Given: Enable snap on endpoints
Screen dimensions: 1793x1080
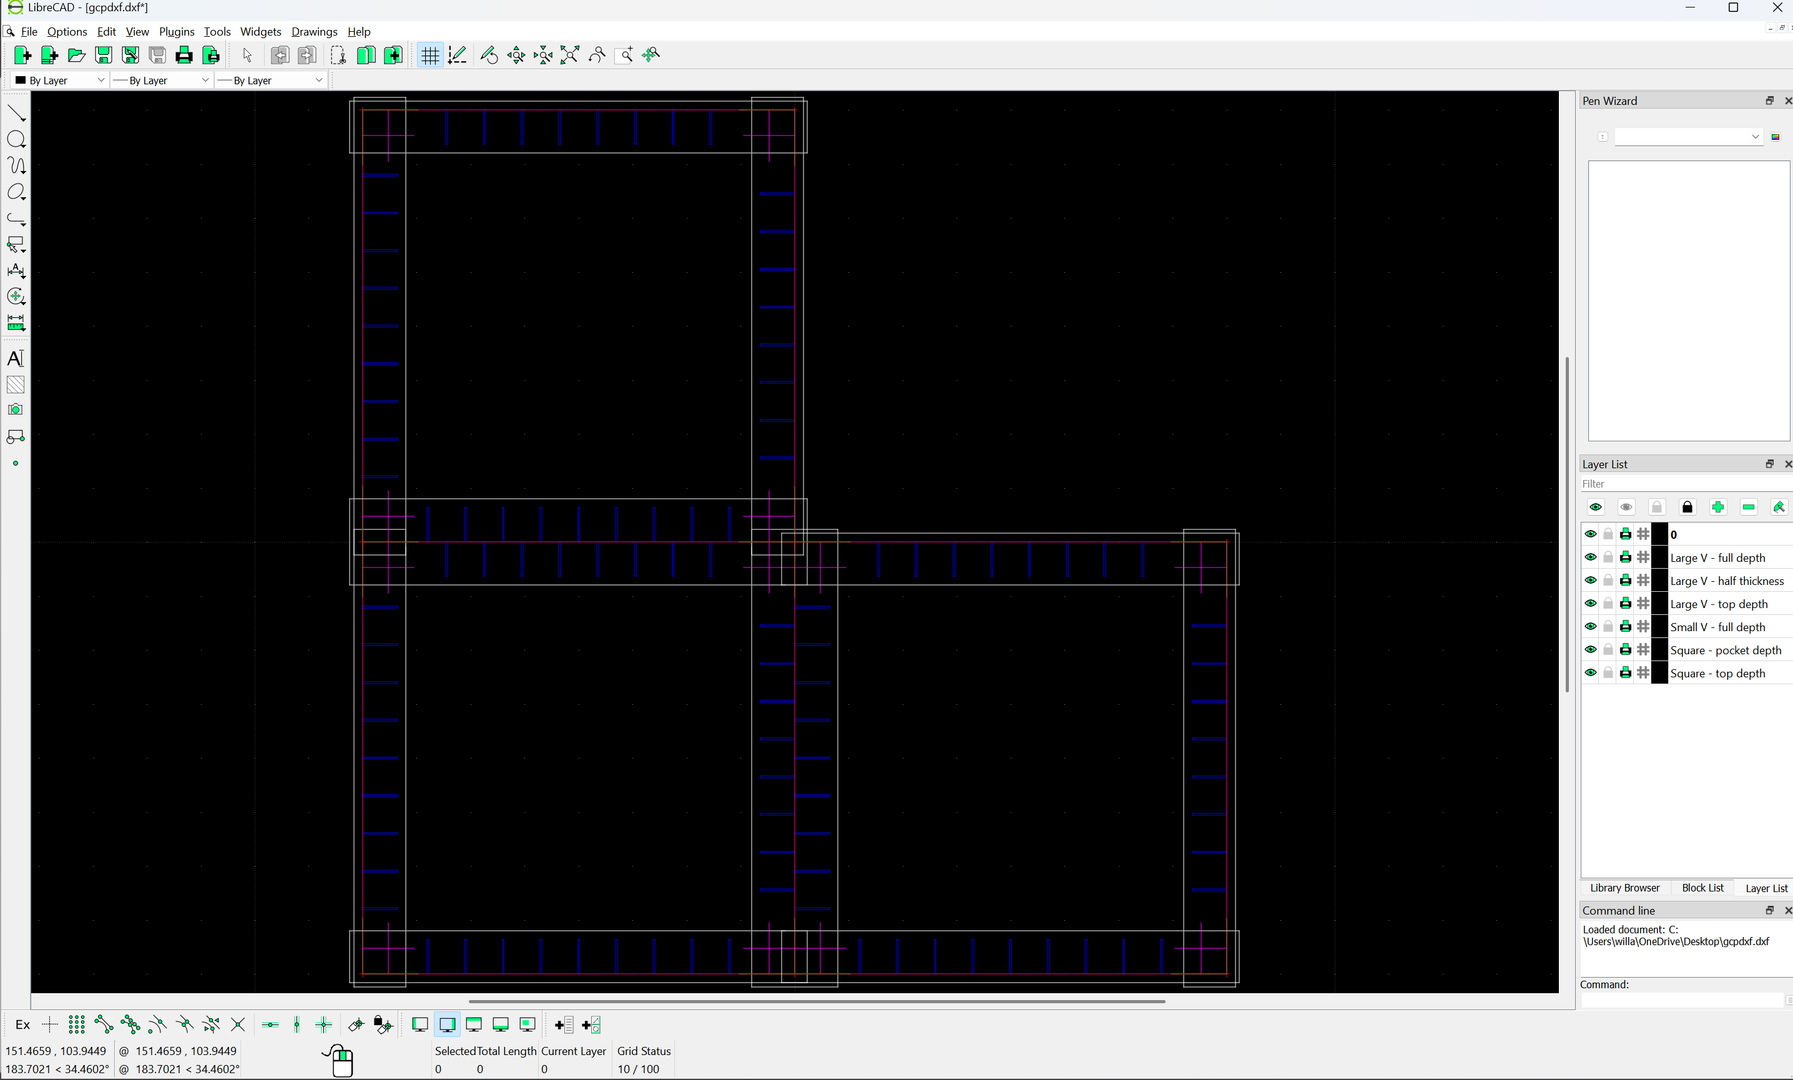Looking at the screenshot, I should point(104,1024).
